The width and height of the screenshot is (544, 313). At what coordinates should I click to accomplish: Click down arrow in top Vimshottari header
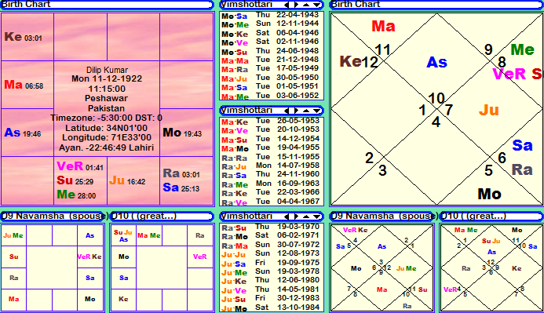click(317, 5)
